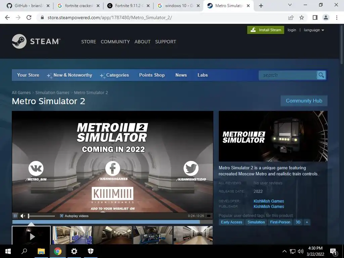The image size is (344, 258).
Task: Close the GitHub browser tab
Action: click(x=48, y=6)
